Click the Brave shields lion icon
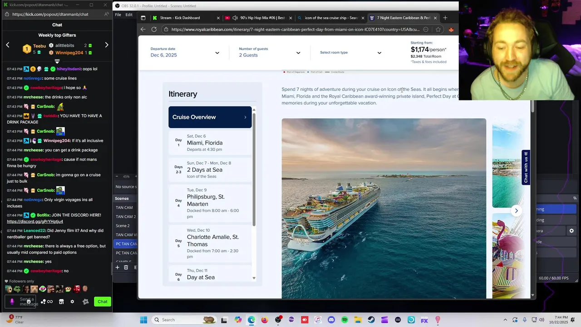The height and width of the screenshot is (327, 581). 451,30
